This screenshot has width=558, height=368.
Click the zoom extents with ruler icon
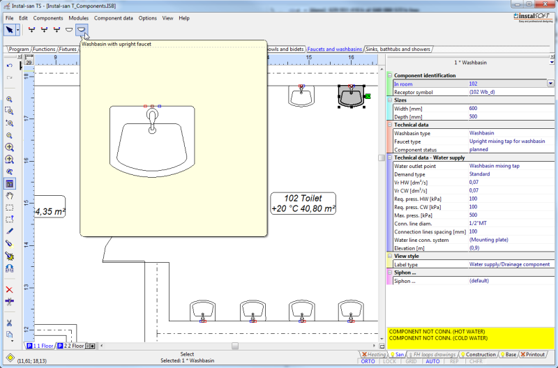[x=10, y=160]
